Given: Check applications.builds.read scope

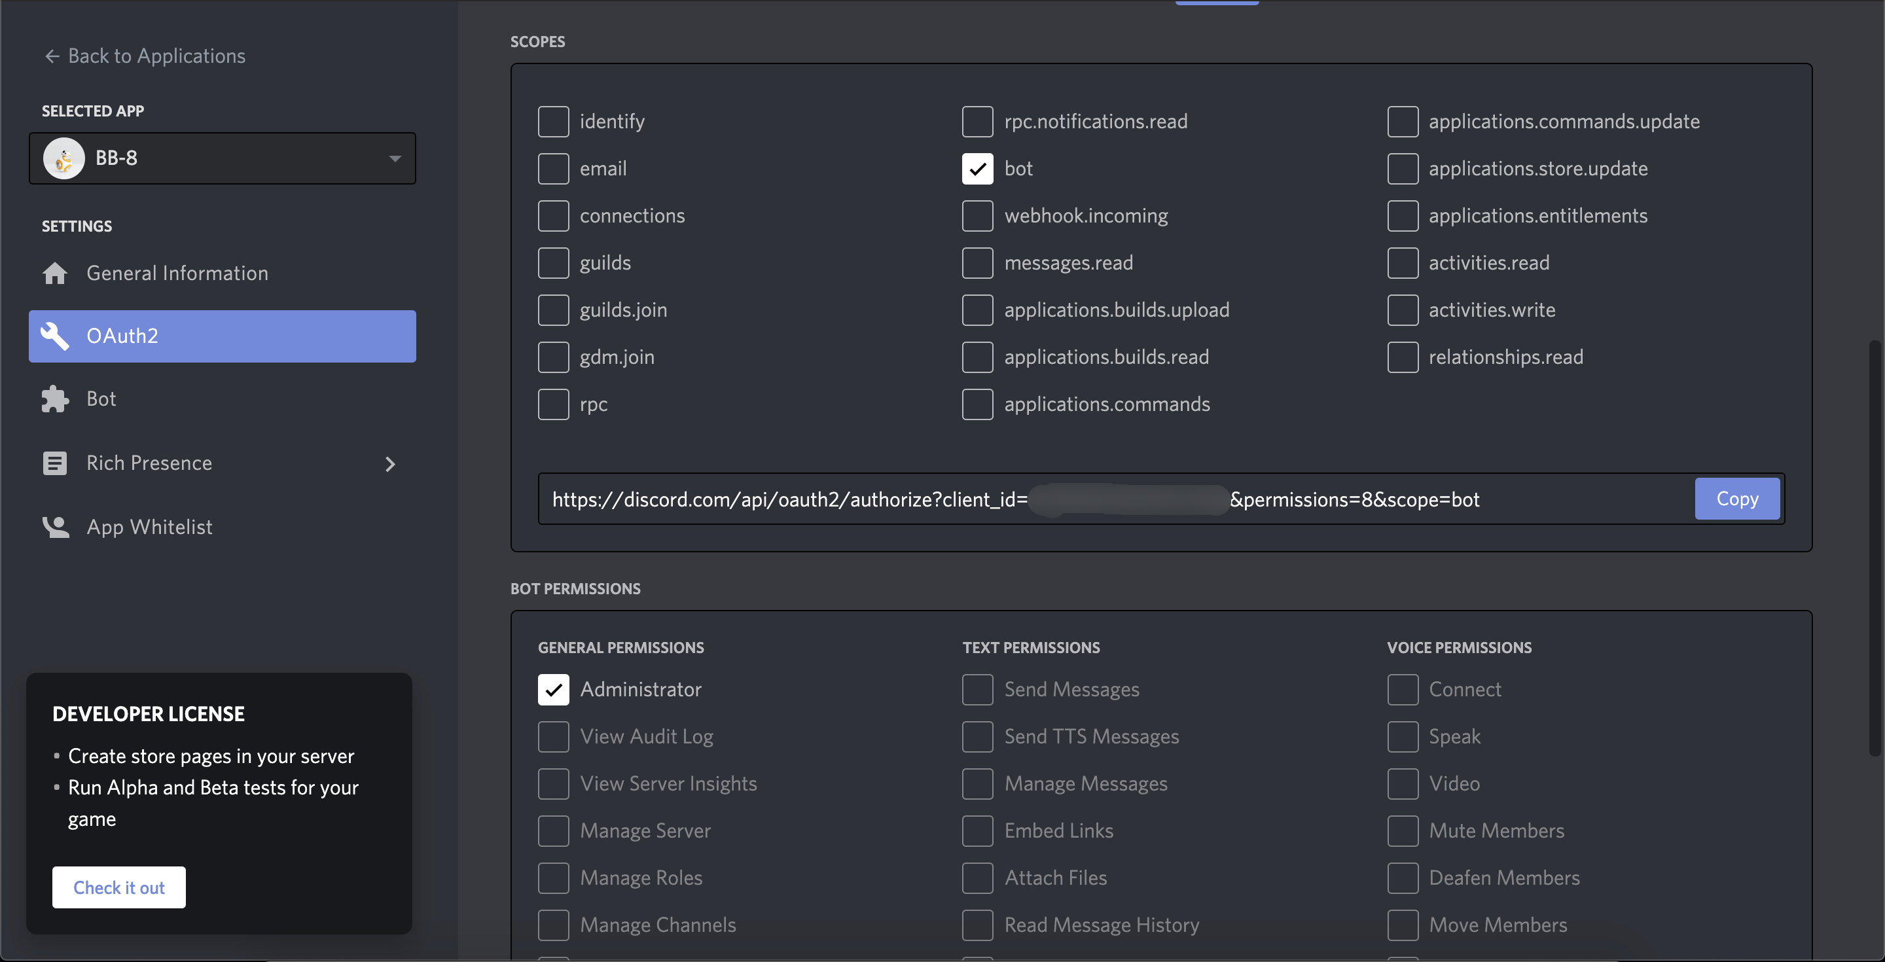Looking at the screenshot, I should tap(978, 357).
